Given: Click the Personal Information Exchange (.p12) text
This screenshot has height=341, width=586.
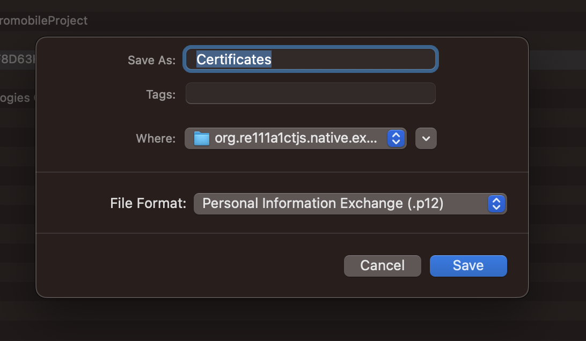Looking at the screenshot, I should (323, 204).
